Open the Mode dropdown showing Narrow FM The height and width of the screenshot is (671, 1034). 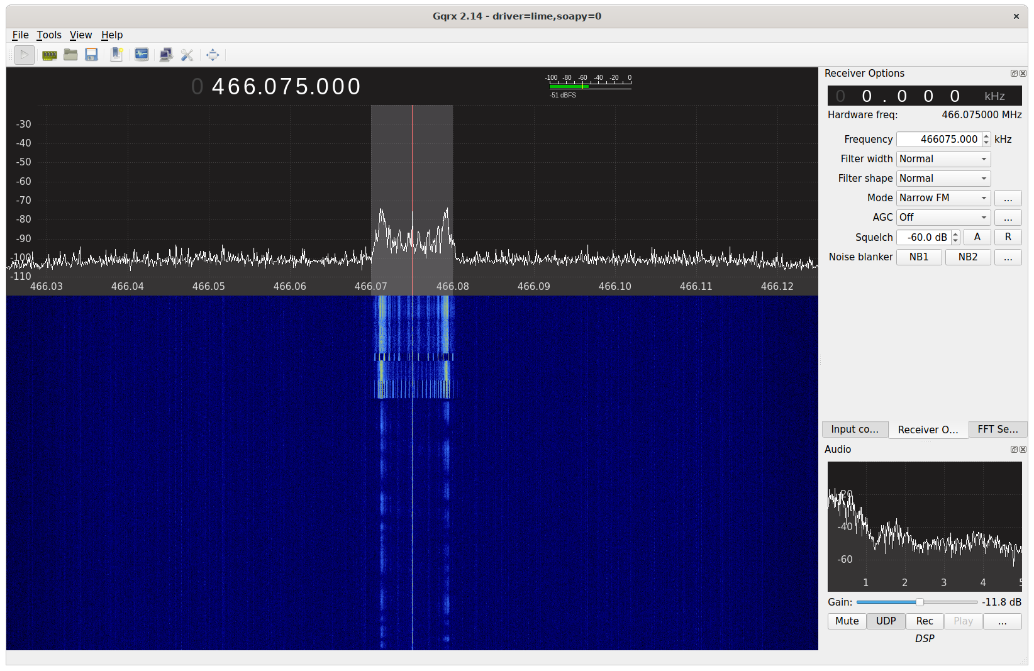[x=943, y=197]
